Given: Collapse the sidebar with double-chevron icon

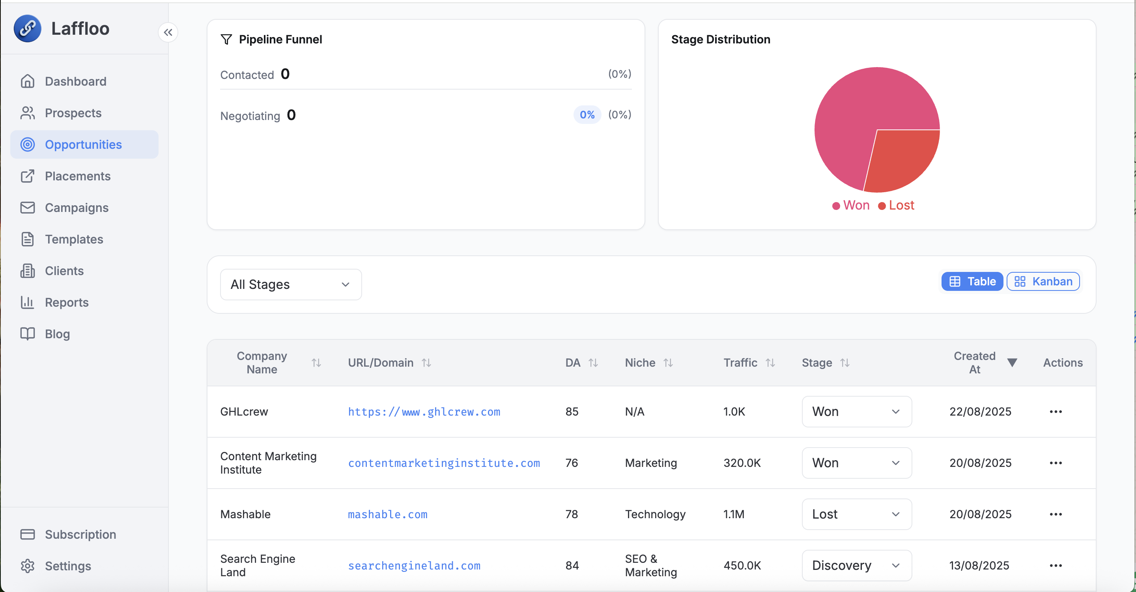Looking at the screenshot, I should [168, 32].
